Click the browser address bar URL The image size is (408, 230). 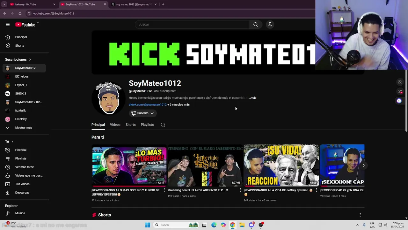(x=54, y=13)
